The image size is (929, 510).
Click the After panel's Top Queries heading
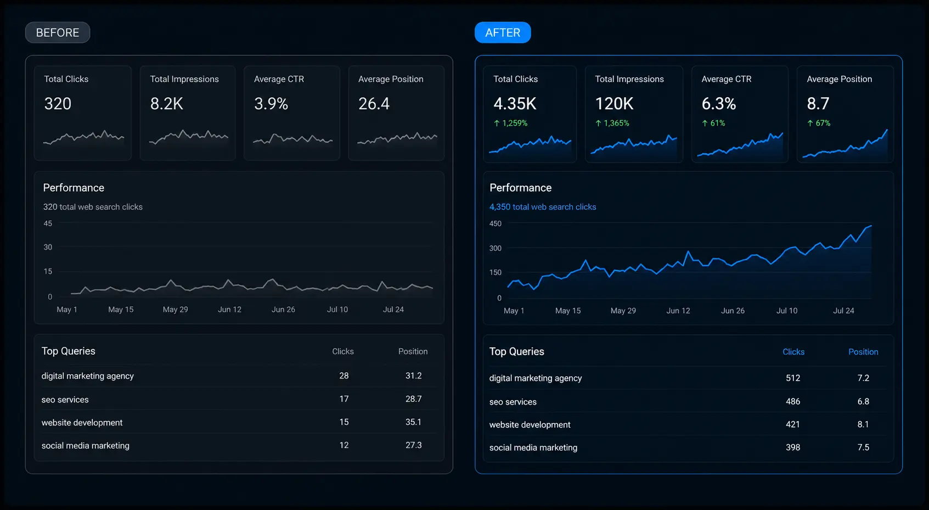coord(517,352)
